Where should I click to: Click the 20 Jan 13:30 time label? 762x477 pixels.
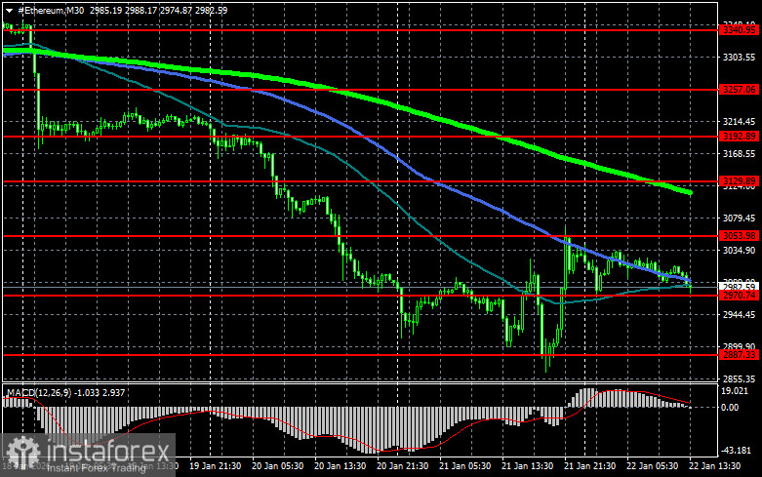tap(341, 466)
